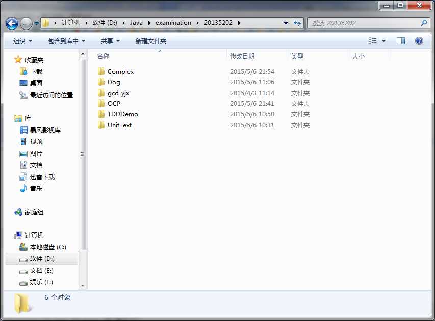Open view options dropdown arrow
The height and width of the screenshot is (321, 435).
(383, 41)
